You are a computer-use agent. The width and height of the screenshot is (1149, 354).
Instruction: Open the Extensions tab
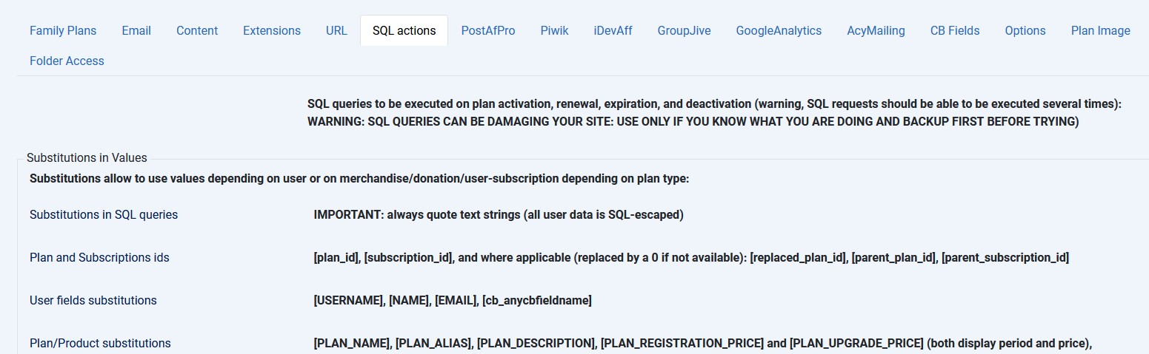click(272, 30)
